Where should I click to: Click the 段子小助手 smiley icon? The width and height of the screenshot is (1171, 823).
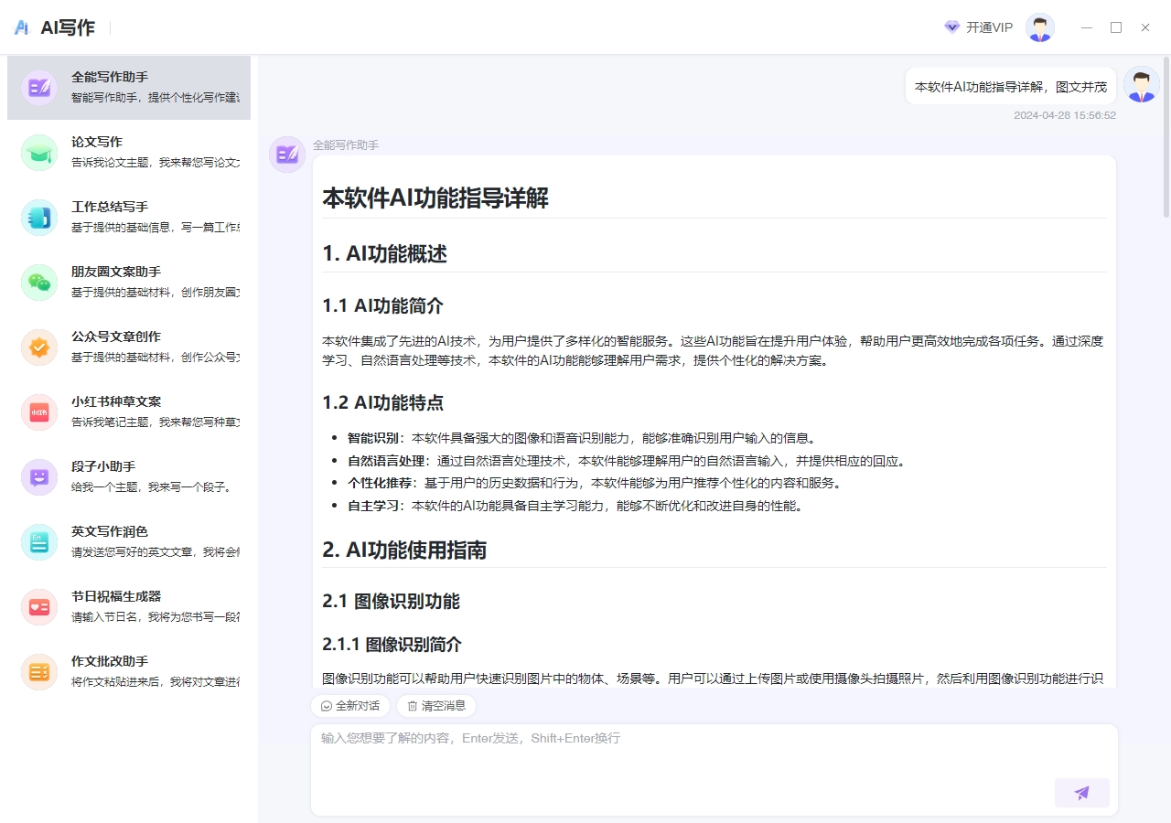coord(39,477)
